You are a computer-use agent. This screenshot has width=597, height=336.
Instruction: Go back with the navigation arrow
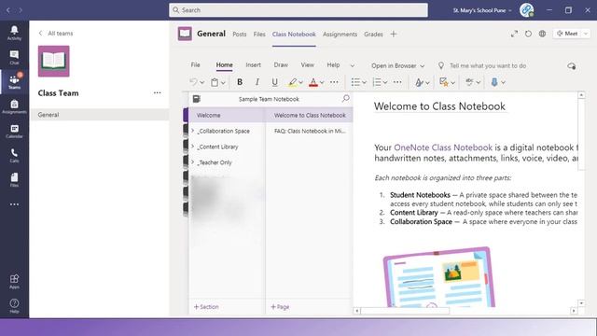(x=8, y=10)
